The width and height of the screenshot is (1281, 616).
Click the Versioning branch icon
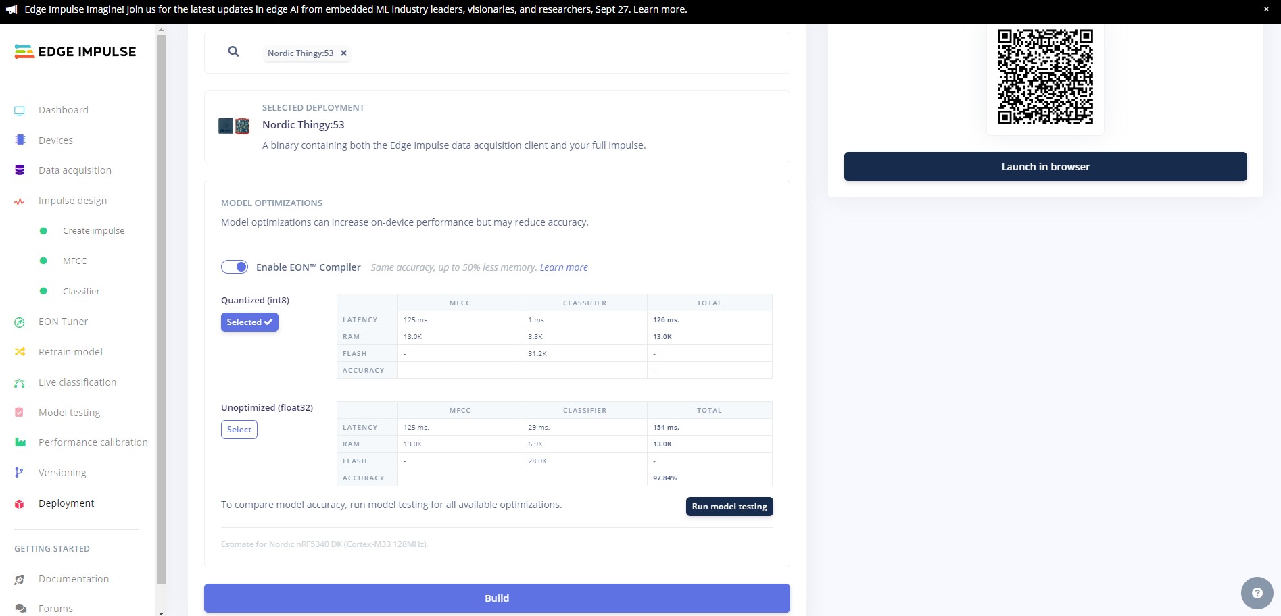(x=20, y=473)
